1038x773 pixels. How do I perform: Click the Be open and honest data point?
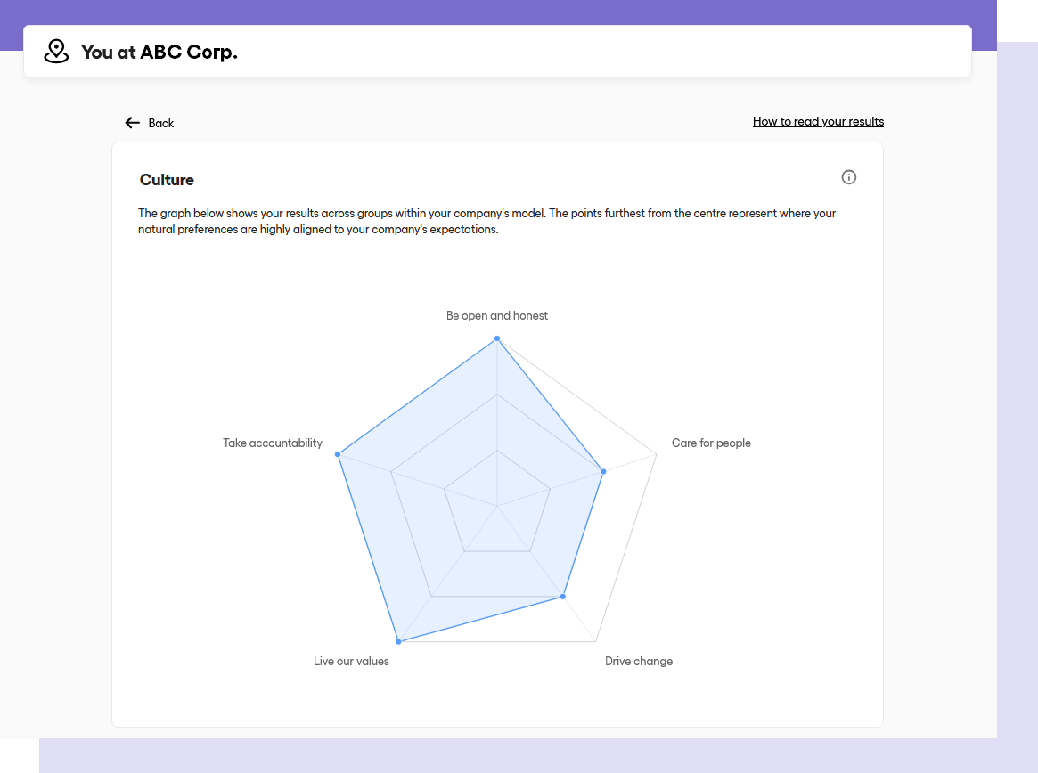pyautogui.click(x=497, y=339)
